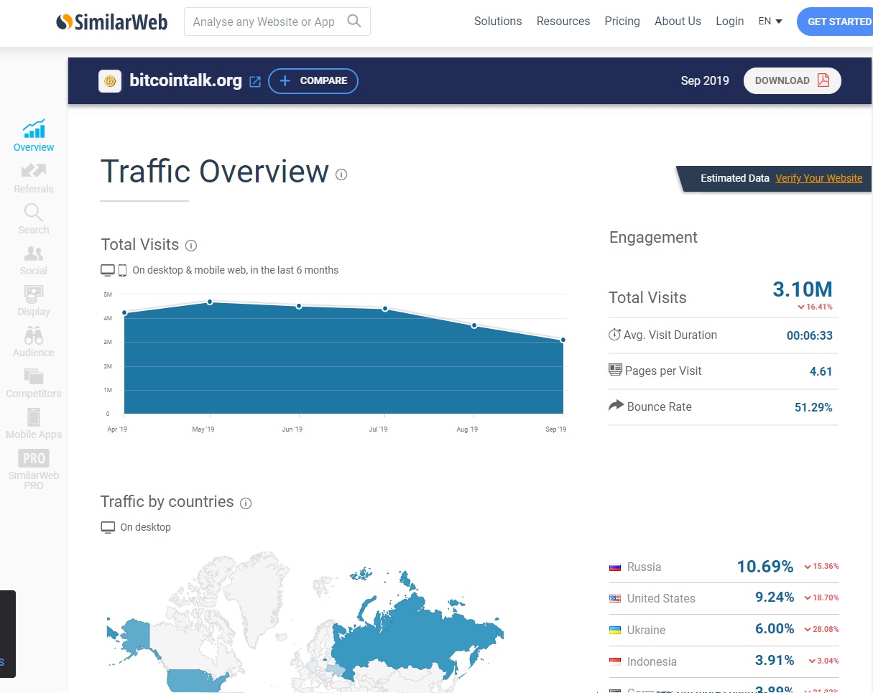This screenshot has height=693, width=873.
Task: Open the Search sidebar icon
Action: [34, 213]
